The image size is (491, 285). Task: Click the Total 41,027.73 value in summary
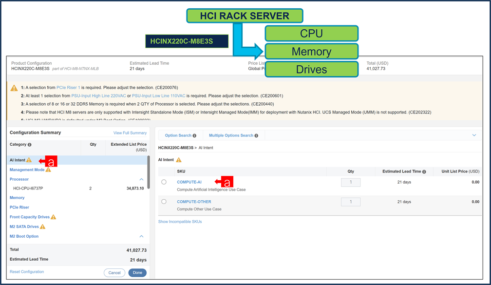tap(136, 250)
